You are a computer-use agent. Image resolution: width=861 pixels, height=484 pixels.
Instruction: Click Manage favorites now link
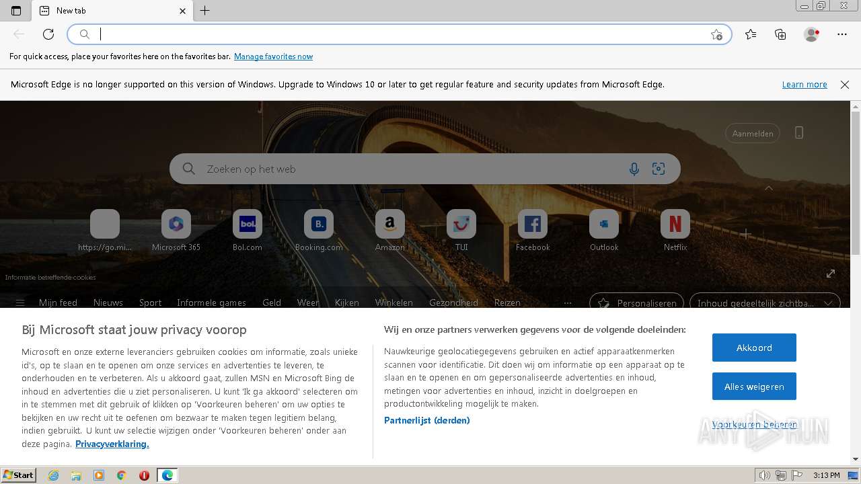click(273, 56)
